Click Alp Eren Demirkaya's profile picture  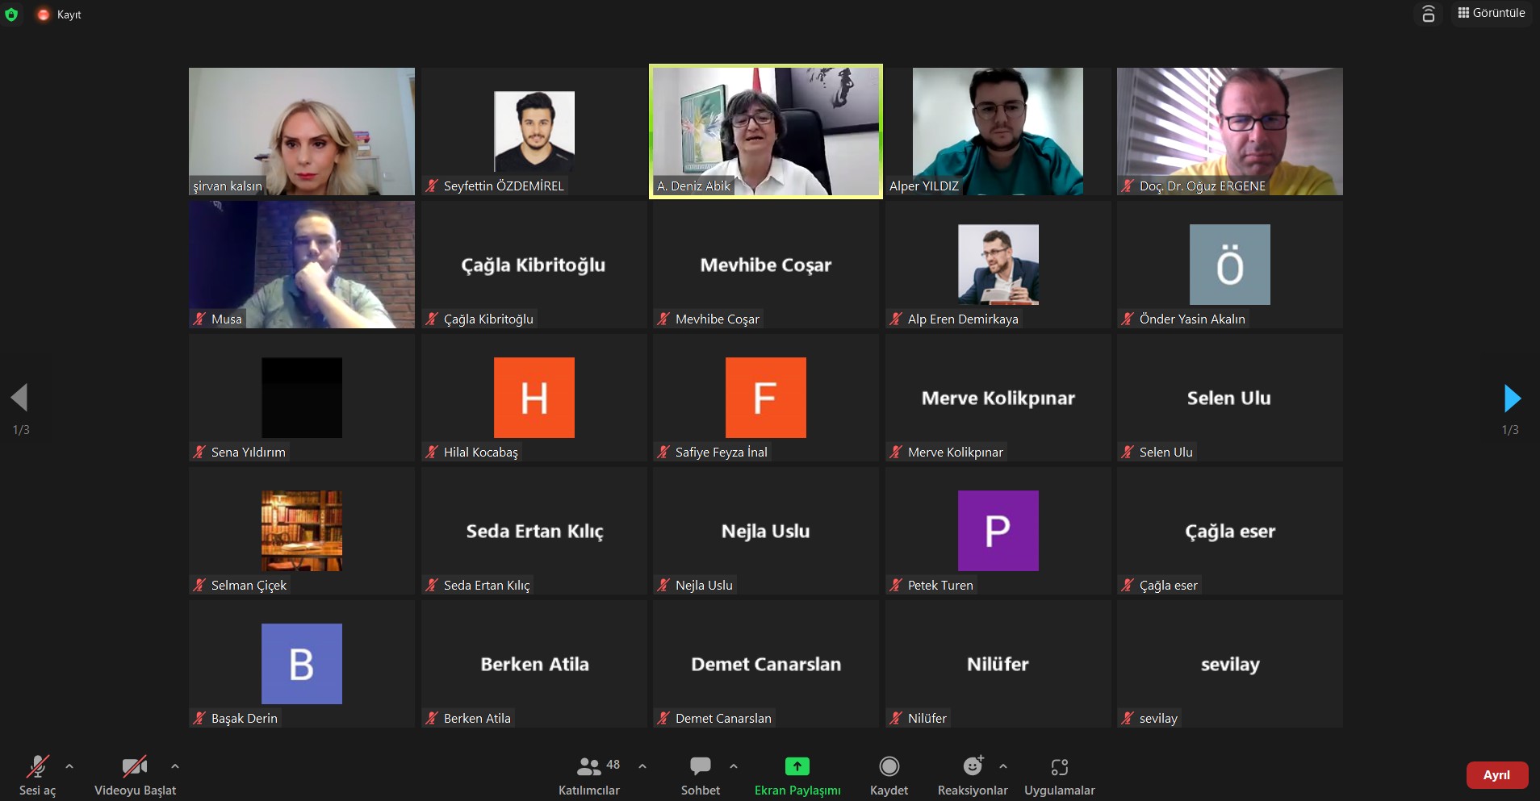(x=998, y=265)
